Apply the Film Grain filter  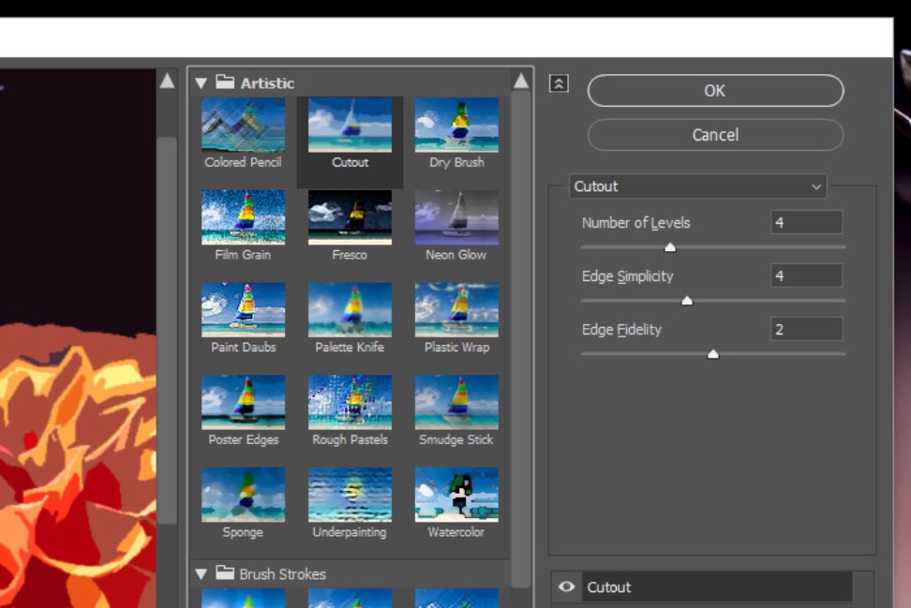tap(243, 218)
